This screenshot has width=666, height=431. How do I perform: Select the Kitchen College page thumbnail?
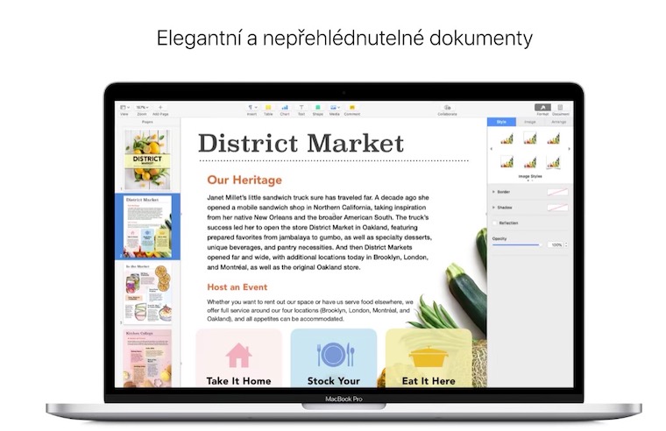click(147, 358)
